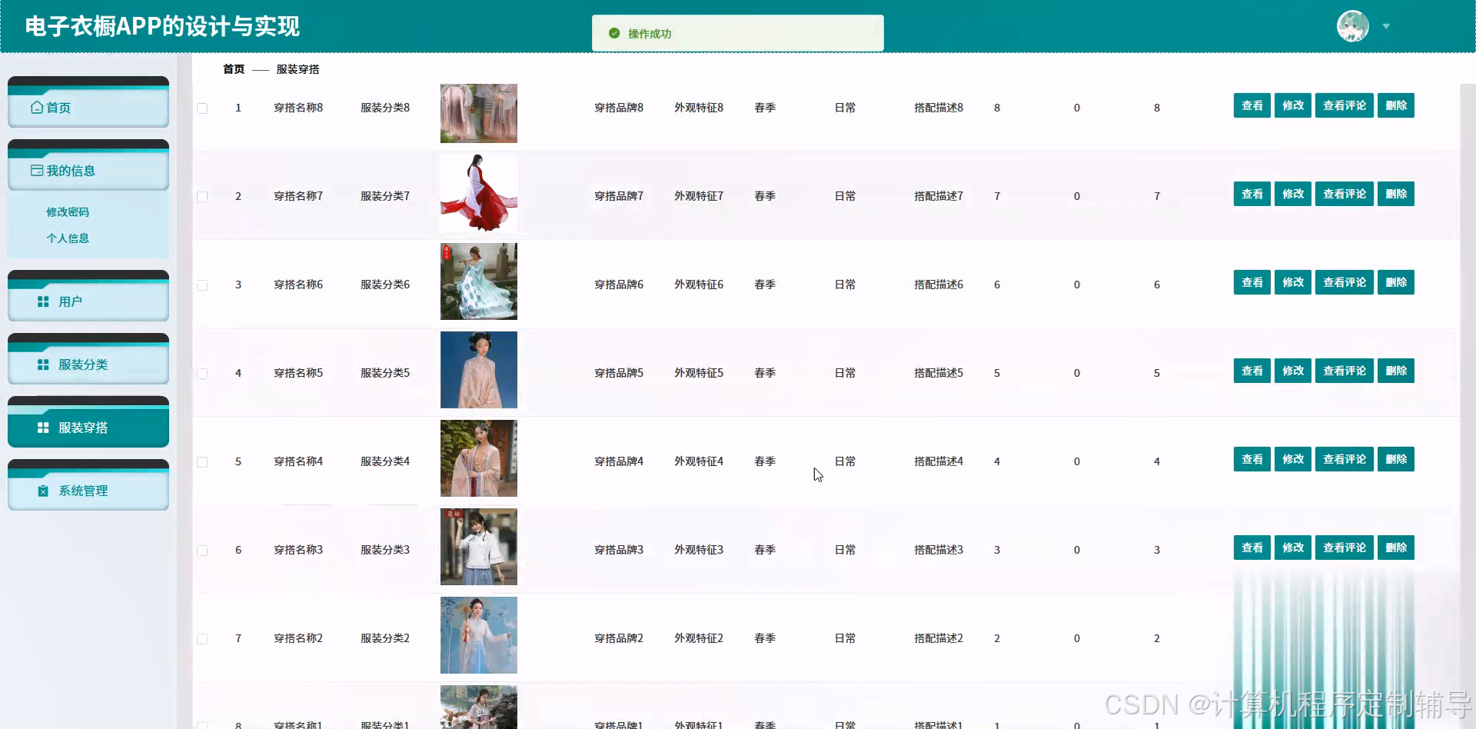Viewport: 1476px width, 729px height.
Task: Open 查看评论 for 穿搭名称7
Action: click(1345, 194)
